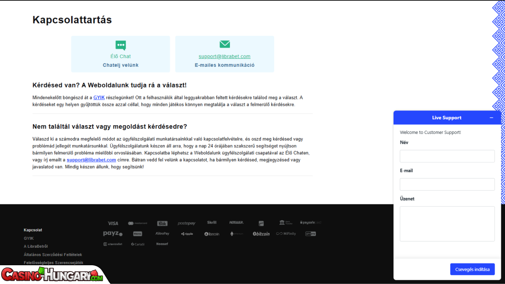Open Általános Szerződési Feltételek footer link
The image size is (505, 284).
[53, 254]
